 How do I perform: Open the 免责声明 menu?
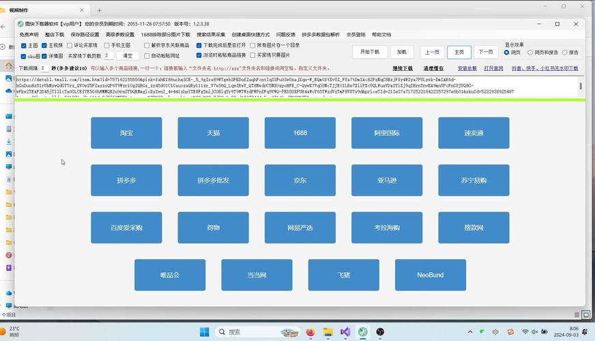click(29, 35)
